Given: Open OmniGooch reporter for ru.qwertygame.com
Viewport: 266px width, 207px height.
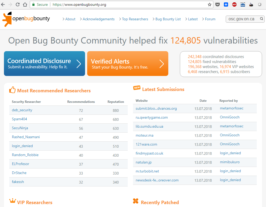Looking at the screenshot, I should point(230,117).
